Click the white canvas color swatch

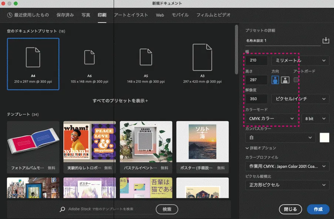click(x=324, y=137)
